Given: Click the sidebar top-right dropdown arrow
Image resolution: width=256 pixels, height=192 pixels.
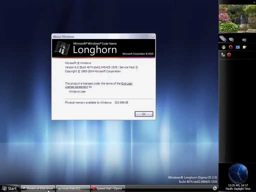Looking at the screenshot, I should click(x=254, y=2).
